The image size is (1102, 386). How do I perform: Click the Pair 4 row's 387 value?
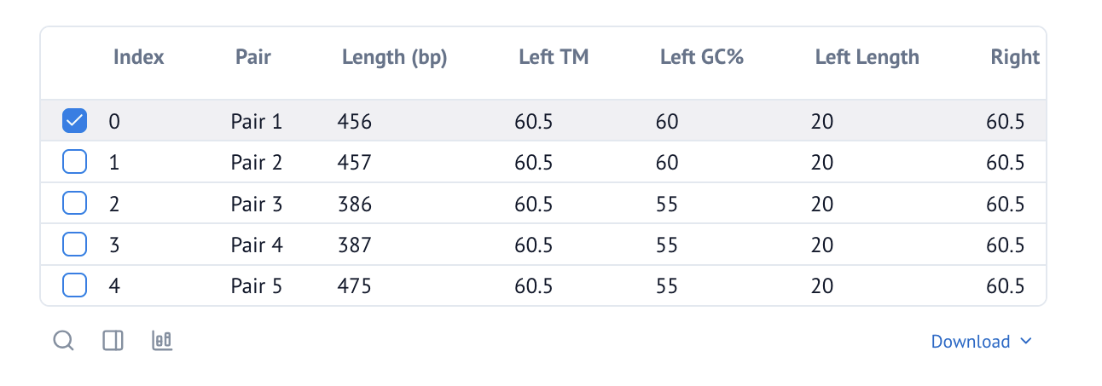pyautogui.click(x=355, y=245)
